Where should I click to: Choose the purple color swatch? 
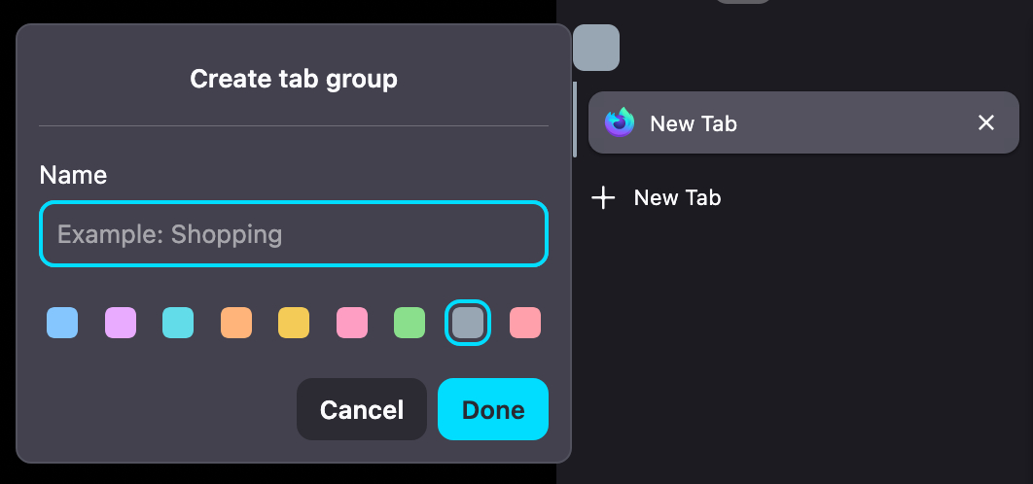pos(121,323)
